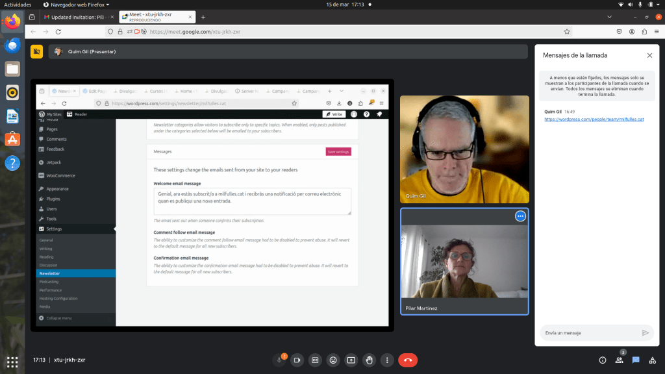Screen dimensions: 665x374
Task: Expand the Firefox list all tabs arrow
Action: [x=609, y=17]
